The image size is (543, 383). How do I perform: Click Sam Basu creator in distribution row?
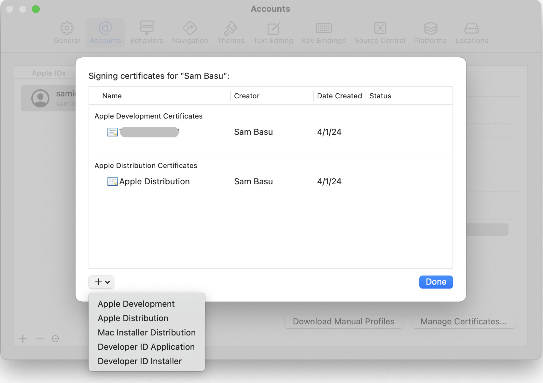(x=253, y=181)
